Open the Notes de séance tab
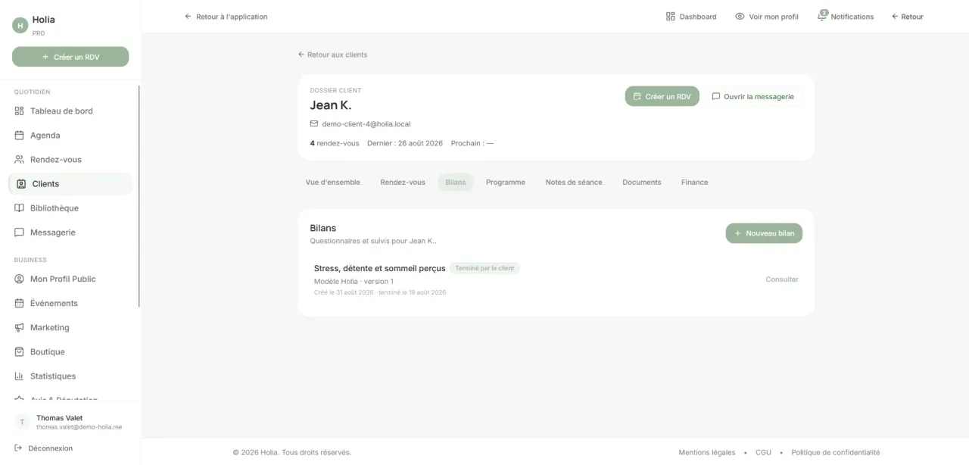Screen dimensions: 969x465 pyautogui.click(x=574, y=182)
